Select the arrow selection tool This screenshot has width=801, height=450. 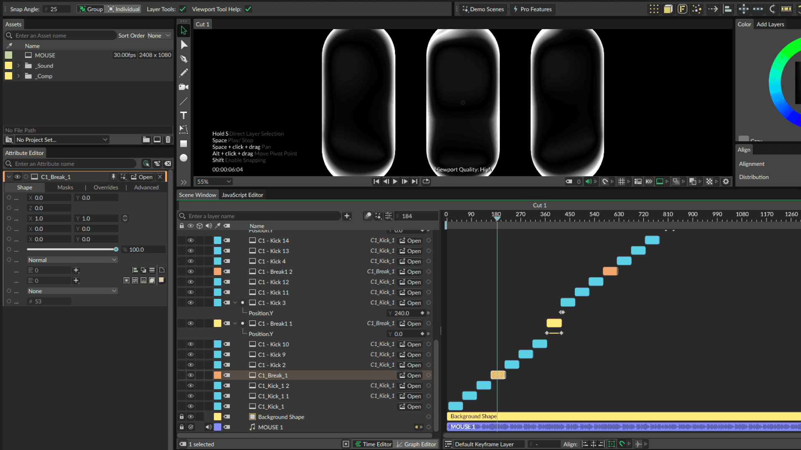(184, 30)
